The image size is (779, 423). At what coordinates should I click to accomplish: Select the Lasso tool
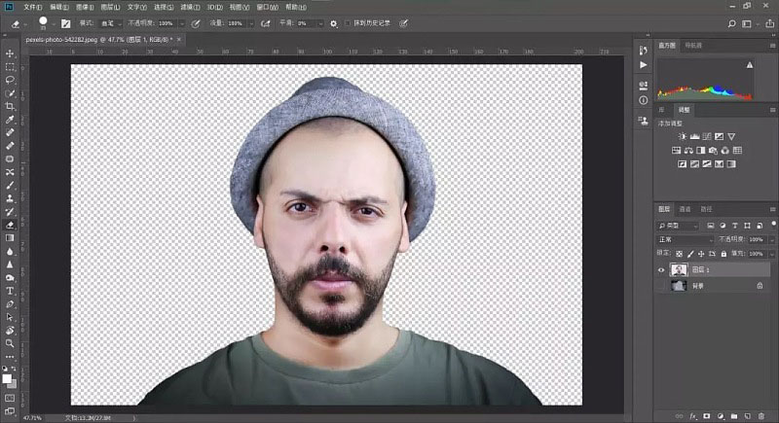10,80
